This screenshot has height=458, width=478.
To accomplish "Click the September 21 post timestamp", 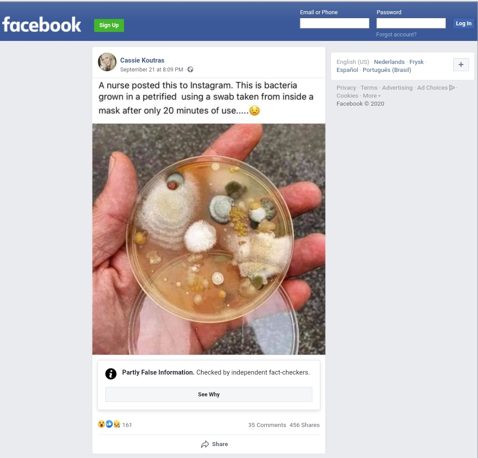I will tap(152, 70).
